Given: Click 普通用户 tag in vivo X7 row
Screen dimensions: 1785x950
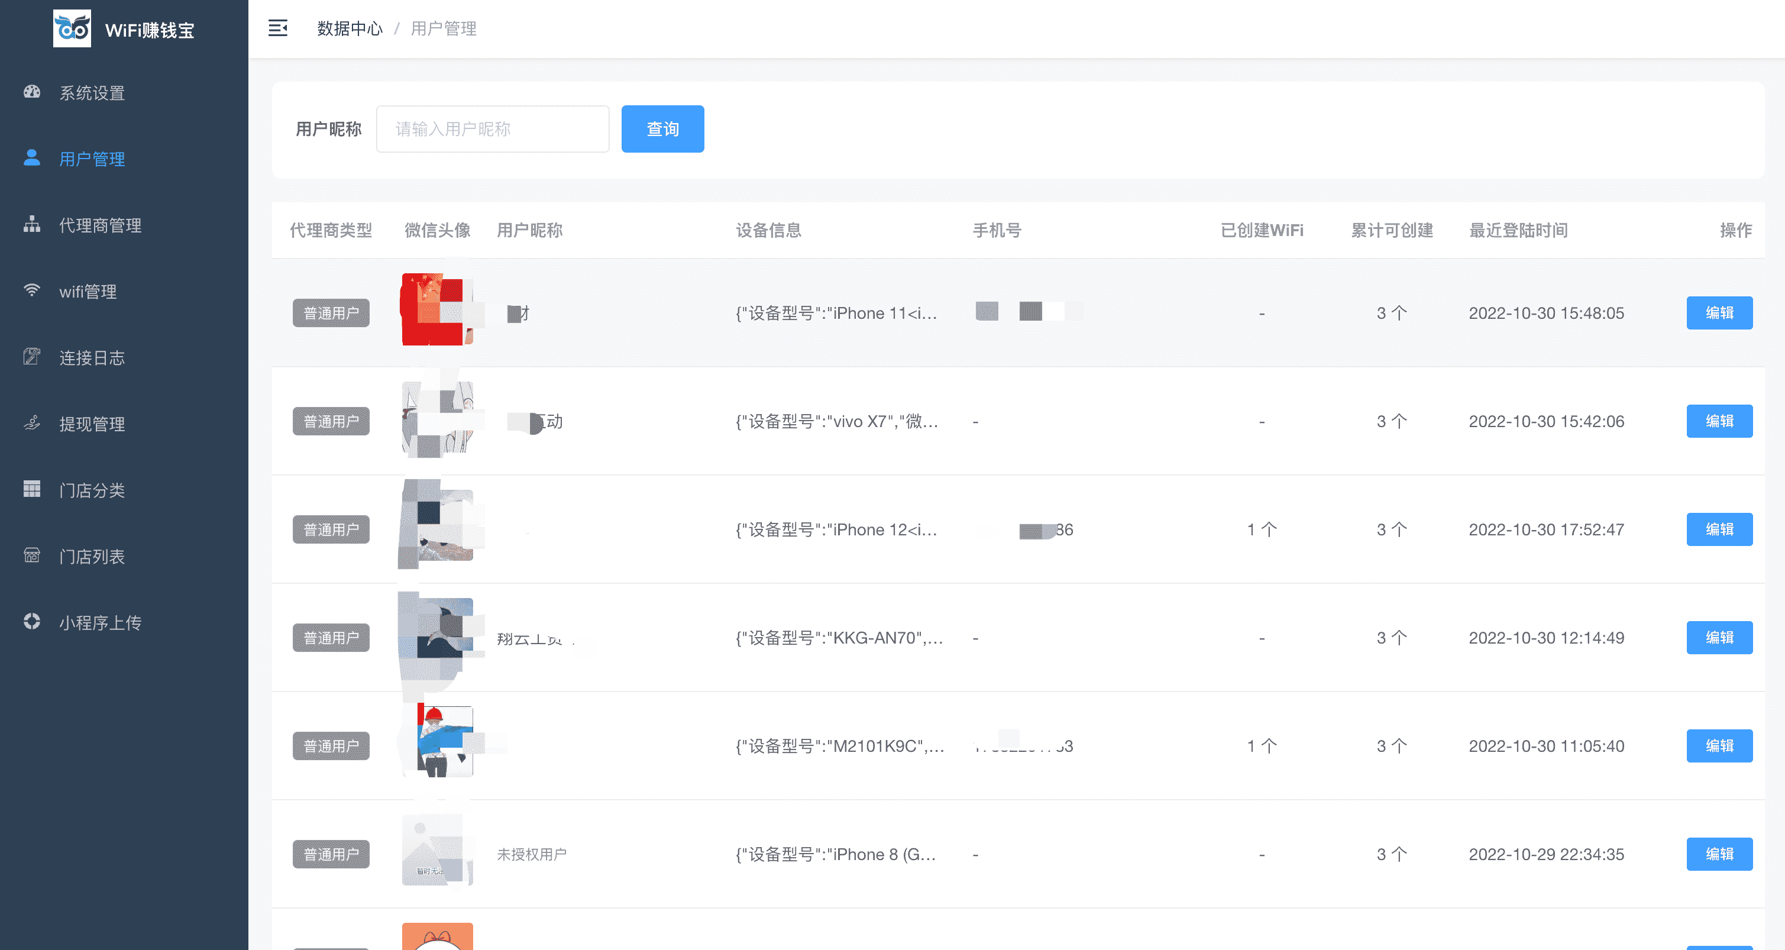Looking at the screenshot, I should 331,421.
